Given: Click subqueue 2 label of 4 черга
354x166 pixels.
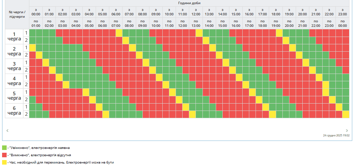Looking at the screenshot, I should 26,84.
